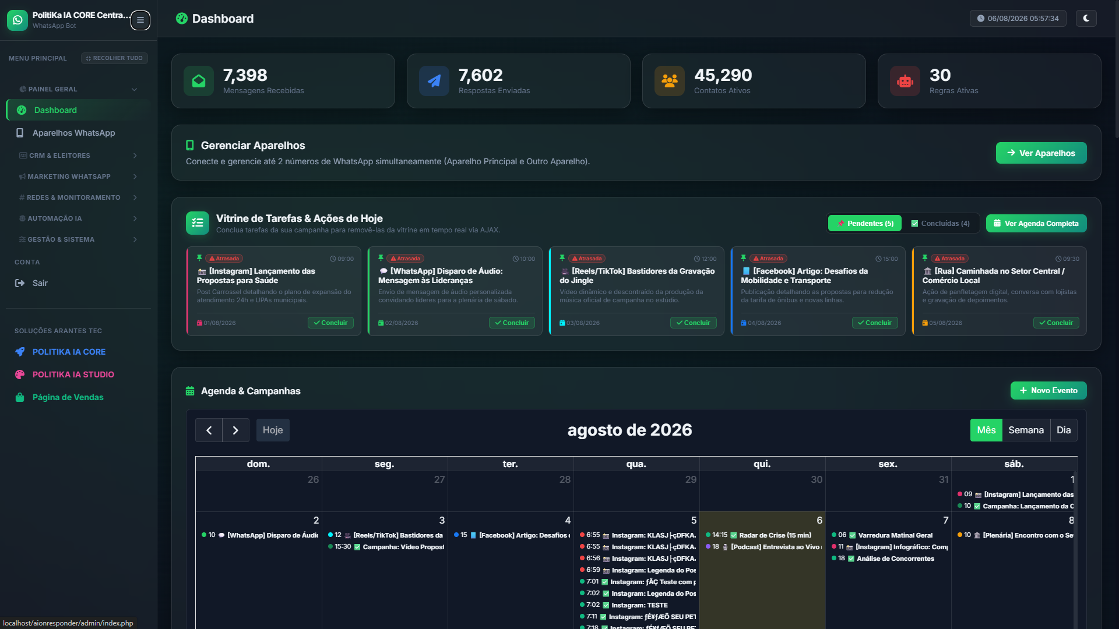Click the rocket icon beside POLITIKA IA CORE
Screen dimensions: 1119x629
pos(20,352)
